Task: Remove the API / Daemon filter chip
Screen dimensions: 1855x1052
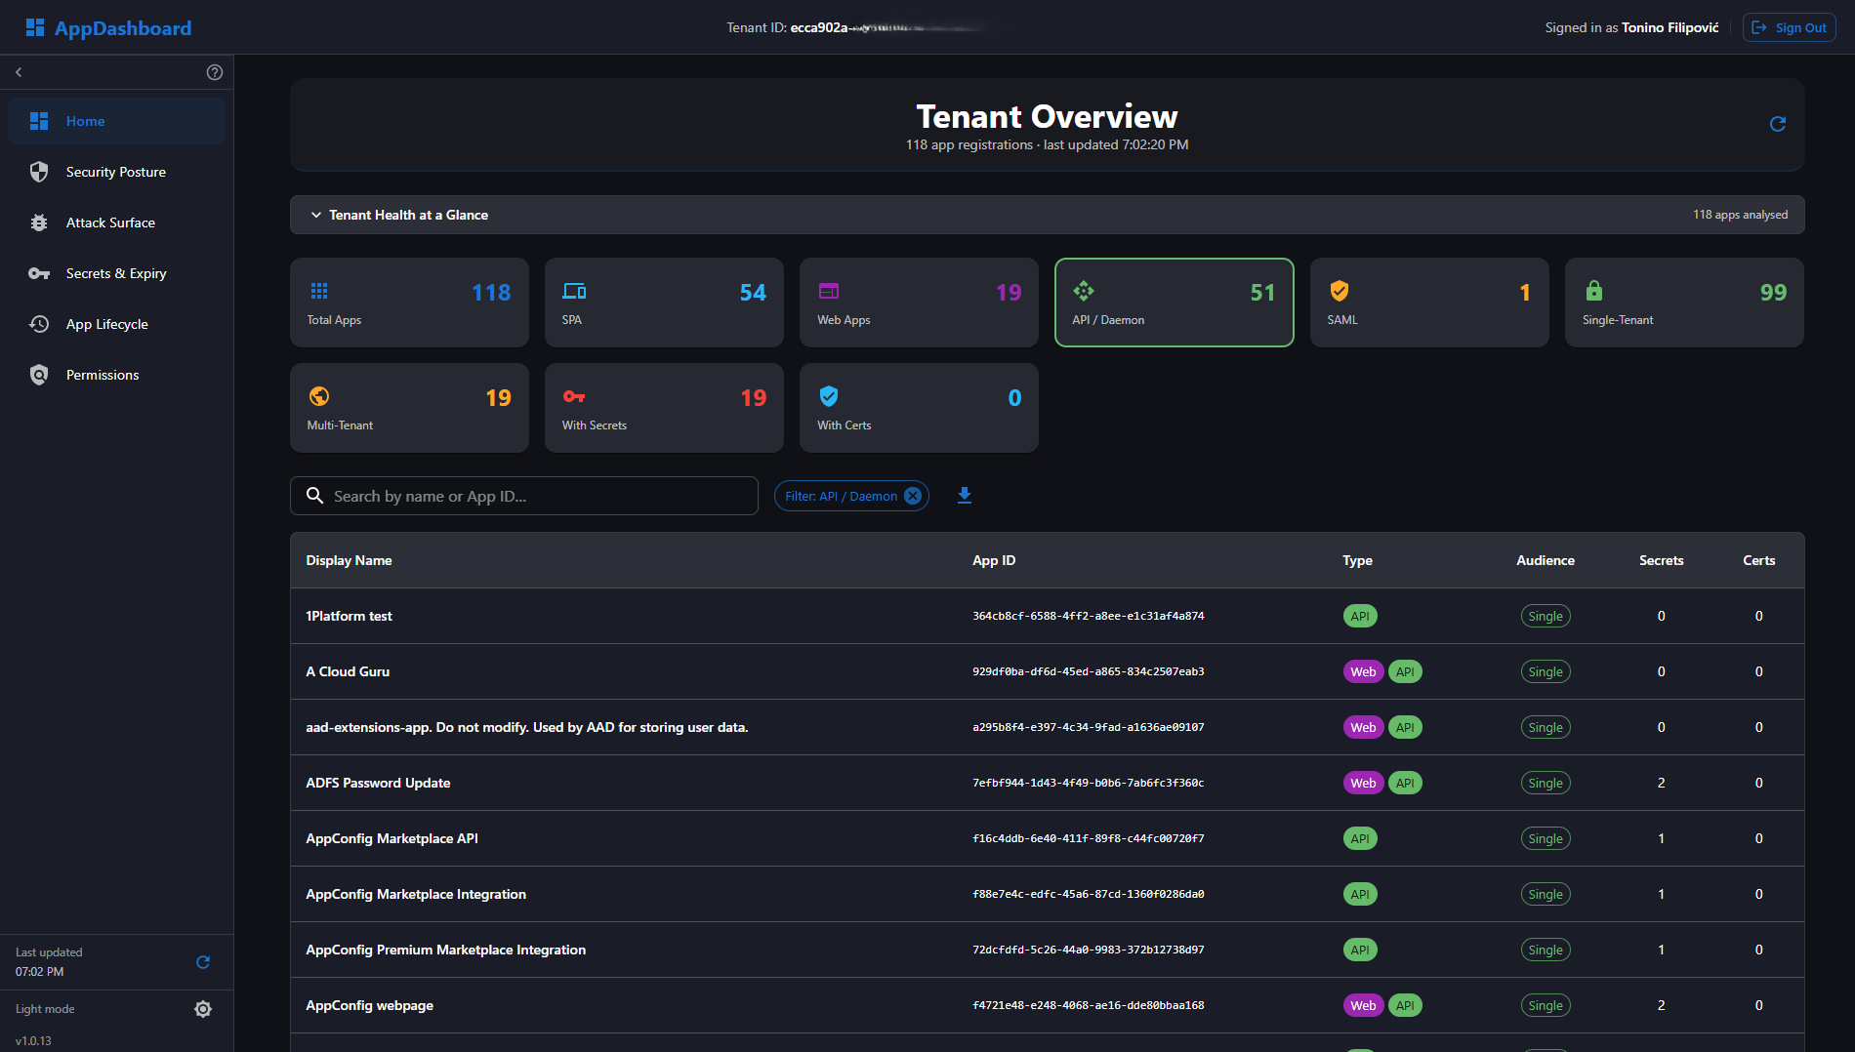Action: click(x=912, y=496)
